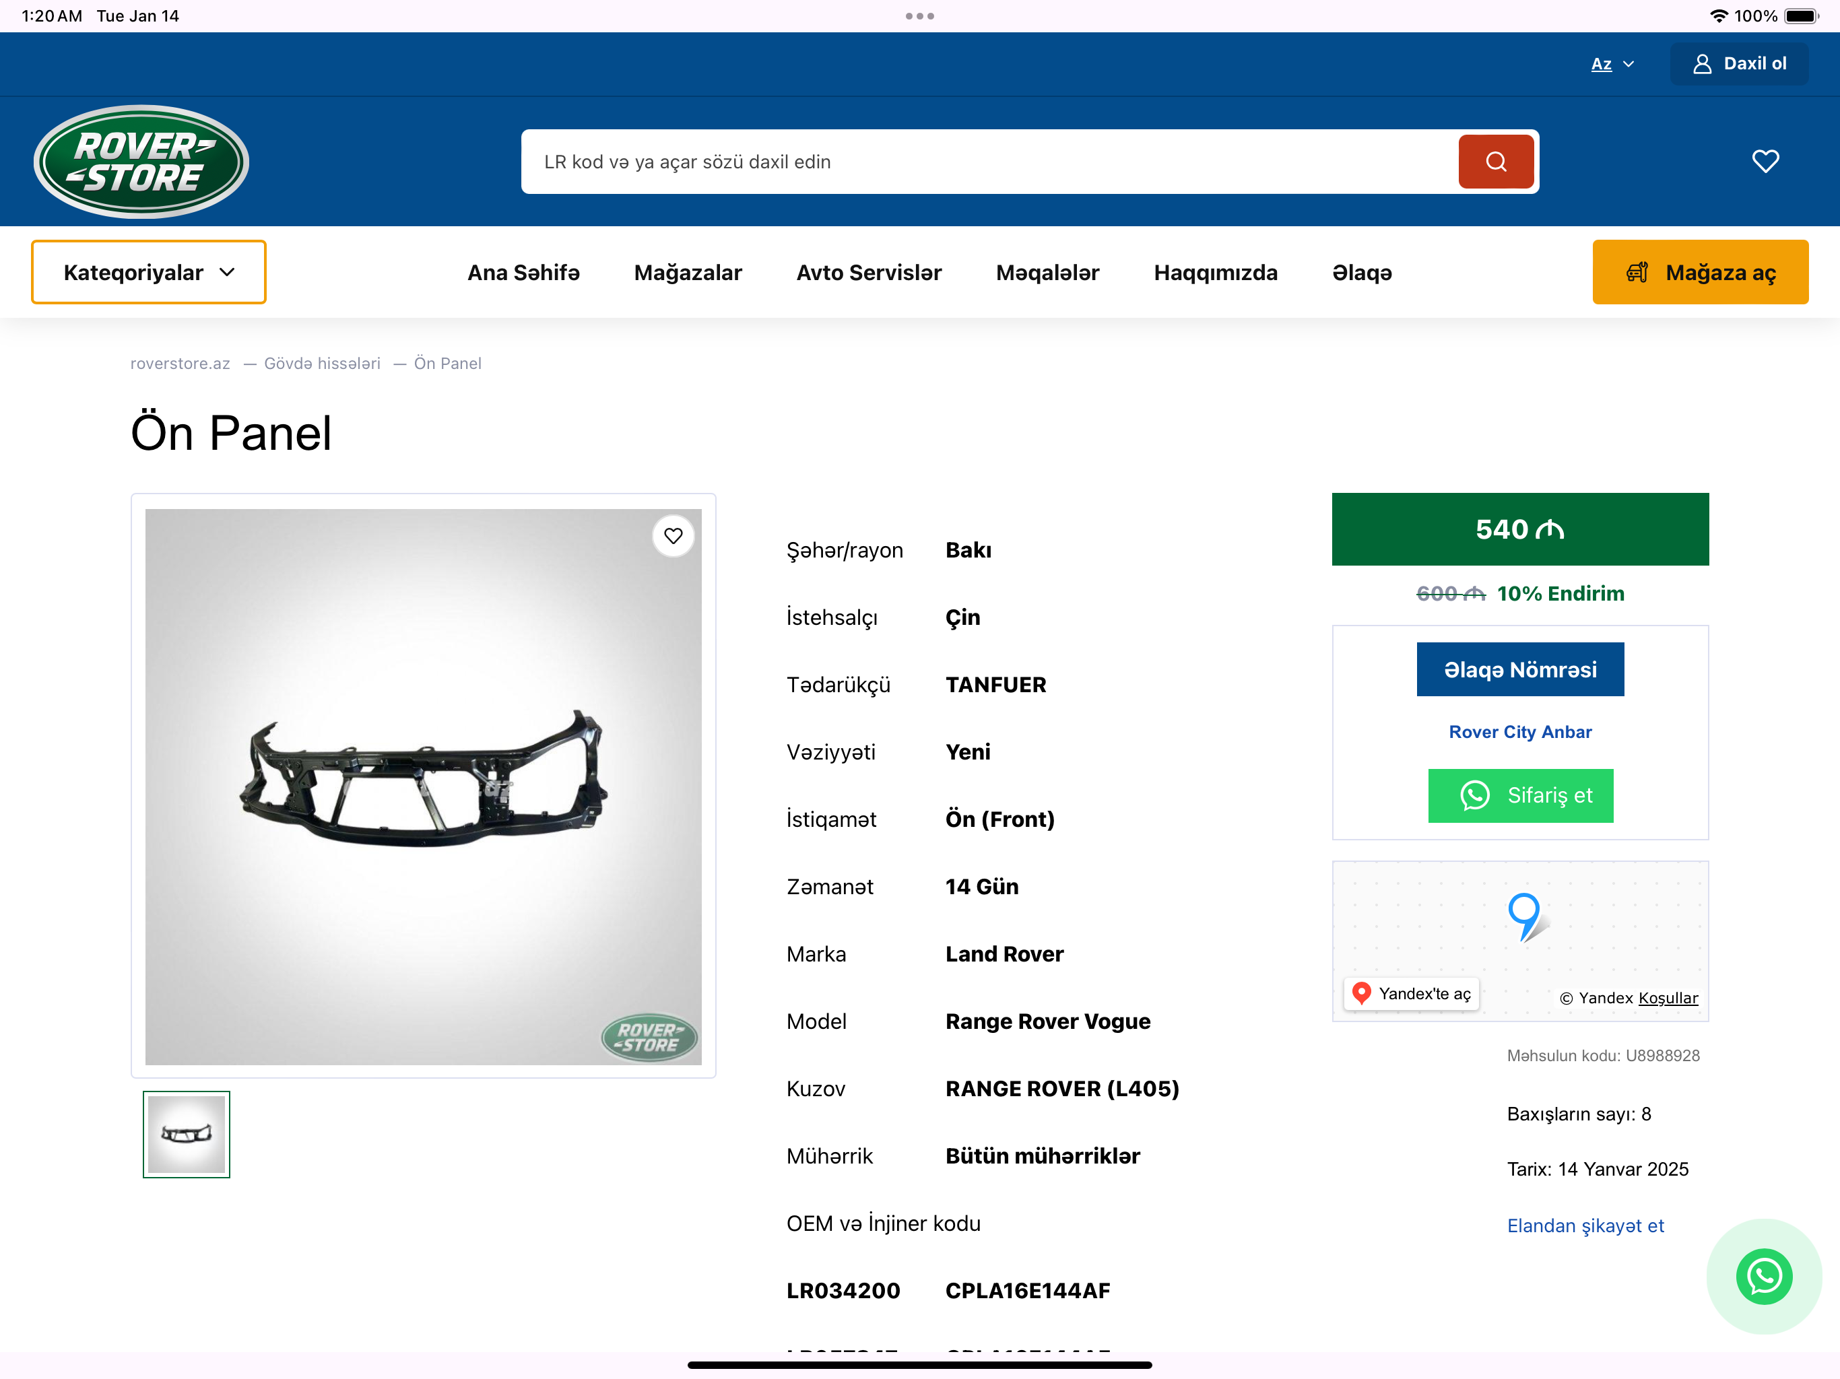Focus the LR kod search input field
This screenshot has width=1840, height=1379.
click(x=989, y=162)
